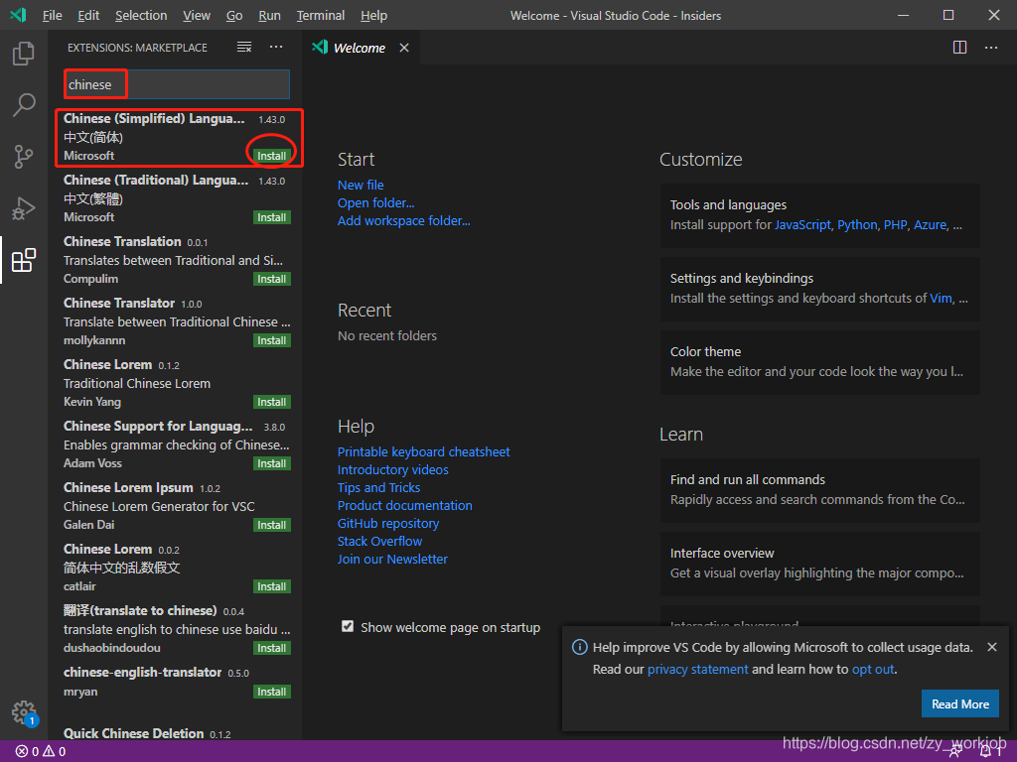Click New file link
This screenshot has width=1017, height=762.
pyautogui.click(x=361, y=185)
